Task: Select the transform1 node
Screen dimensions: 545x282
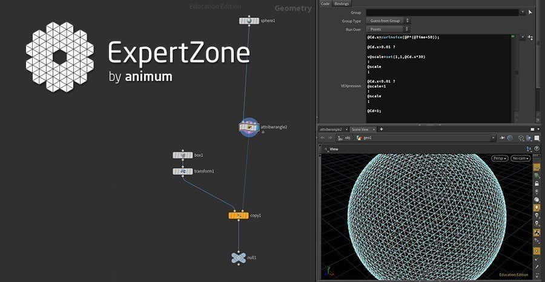Action: tap(182, 171)
